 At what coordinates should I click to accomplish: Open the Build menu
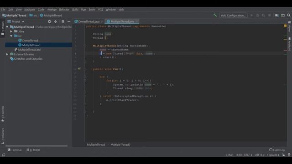point(75,10)
